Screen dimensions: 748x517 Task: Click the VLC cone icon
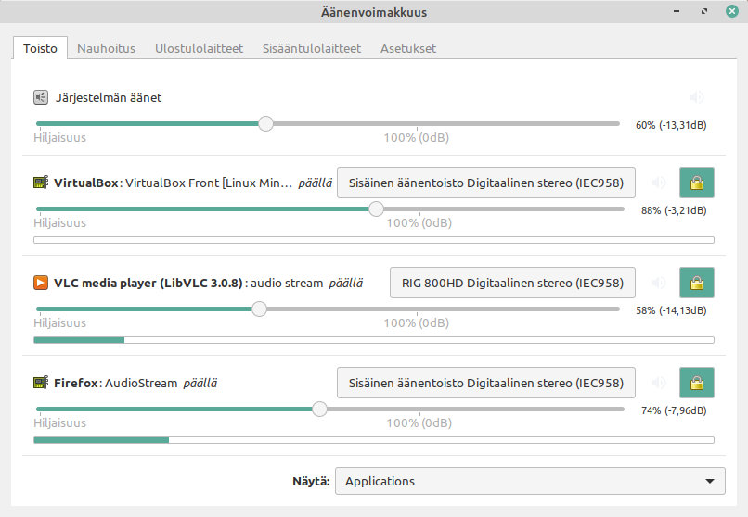[x=41, y=283]
